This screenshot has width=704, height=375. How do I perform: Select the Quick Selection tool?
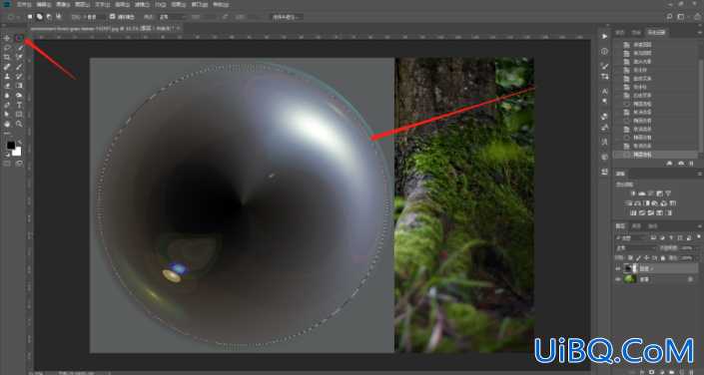pyautogui.click(x=19, y=48)
